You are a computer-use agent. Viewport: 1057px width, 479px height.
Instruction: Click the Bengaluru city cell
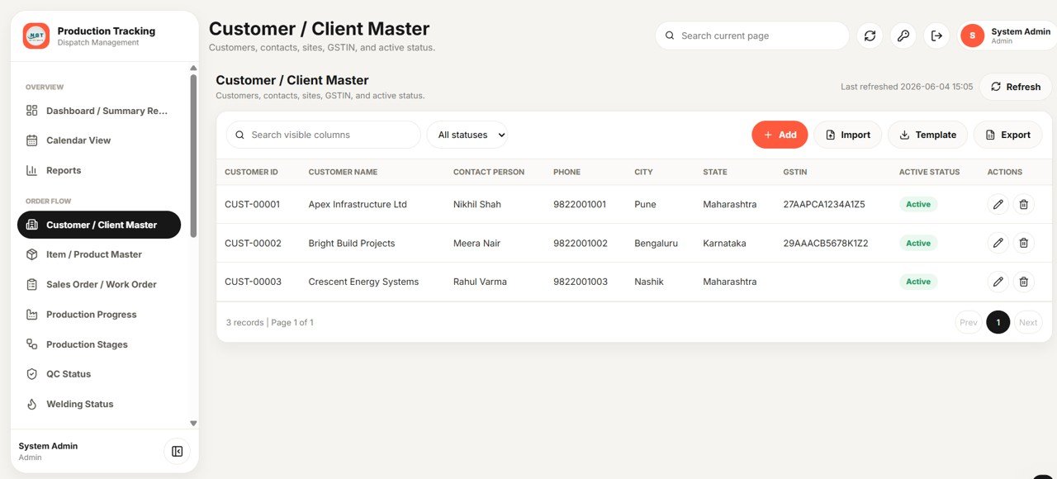coord(656,244)
